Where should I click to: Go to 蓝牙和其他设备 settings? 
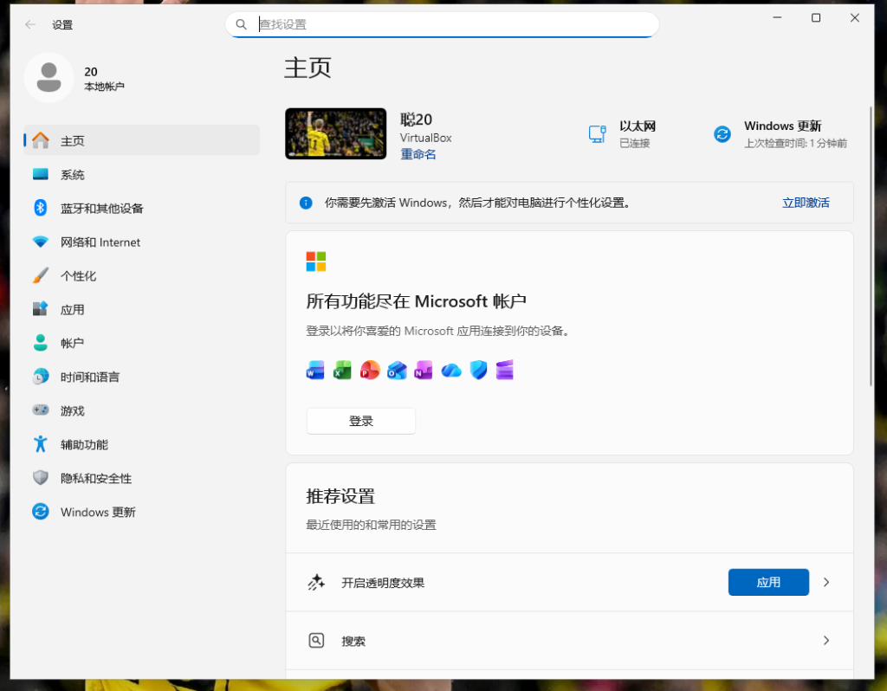tap(142, 208)
